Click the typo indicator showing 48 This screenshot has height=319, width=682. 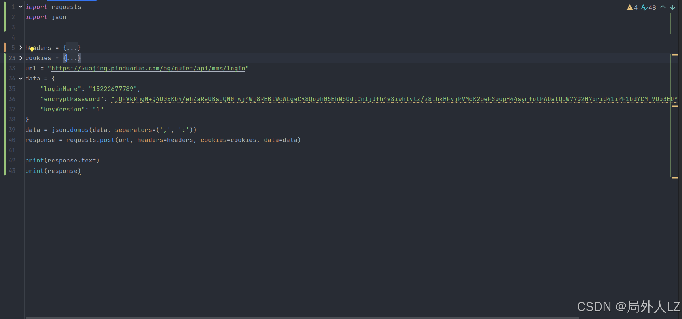(x=648, y=7)
